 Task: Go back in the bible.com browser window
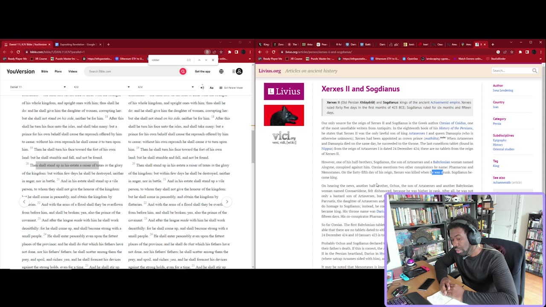tap(4, 52)
